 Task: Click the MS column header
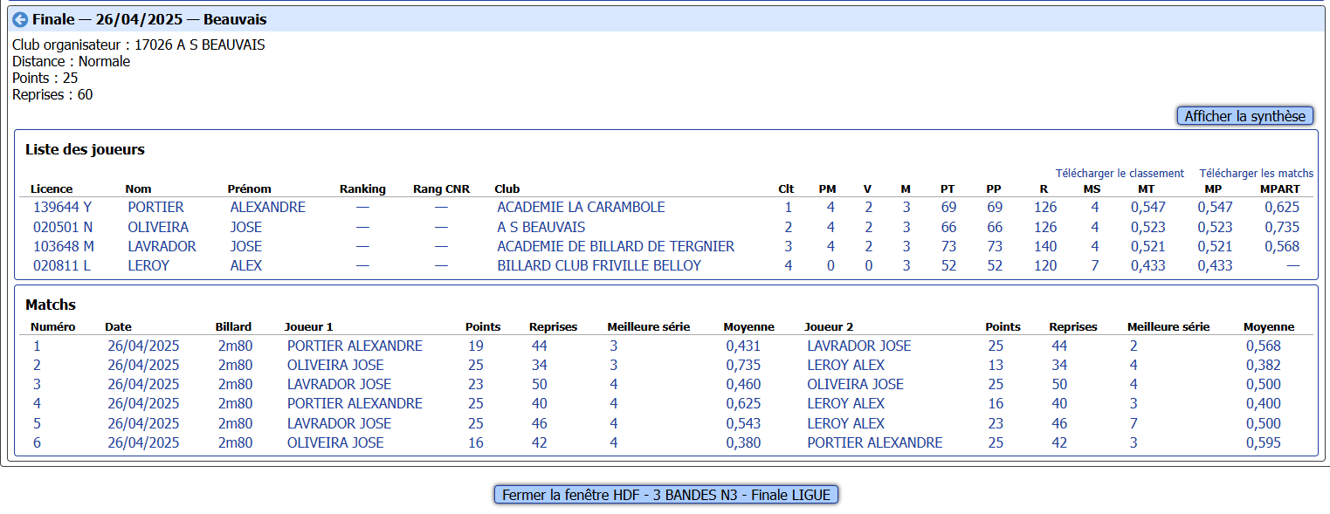pyautogui.click(x=1092, y=188)
